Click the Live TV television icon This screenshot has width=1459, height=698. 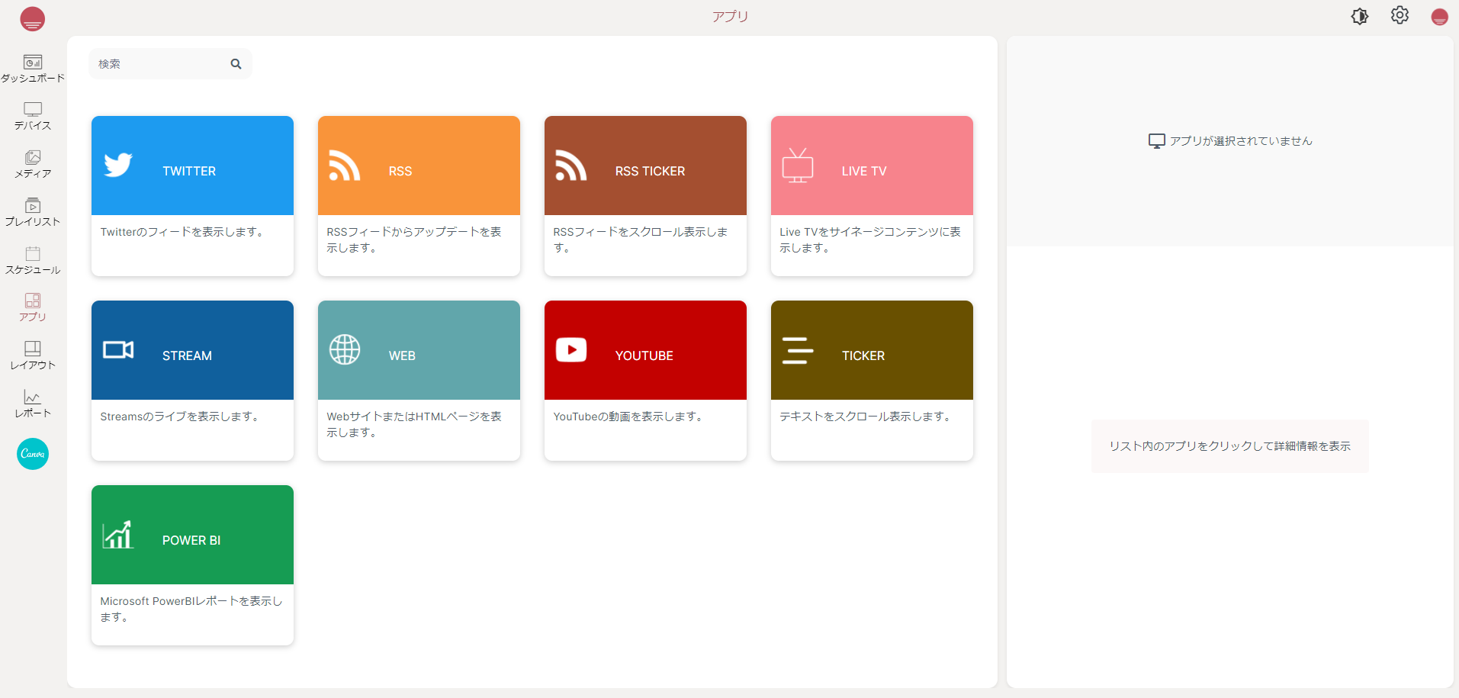[798, 165]
